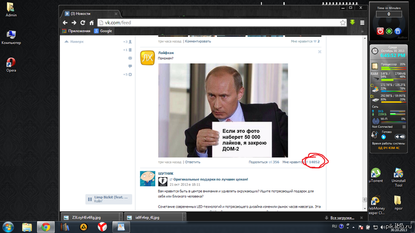Click the blue play button in system gadget
The image size is (415, 233).
click(384, 137)
